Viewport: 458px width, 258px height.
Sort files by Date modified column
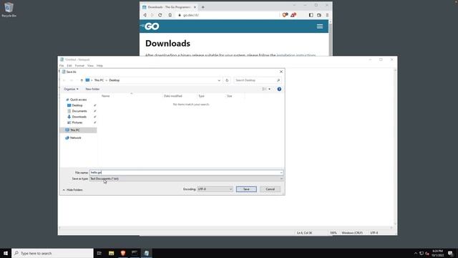[173, 96]
